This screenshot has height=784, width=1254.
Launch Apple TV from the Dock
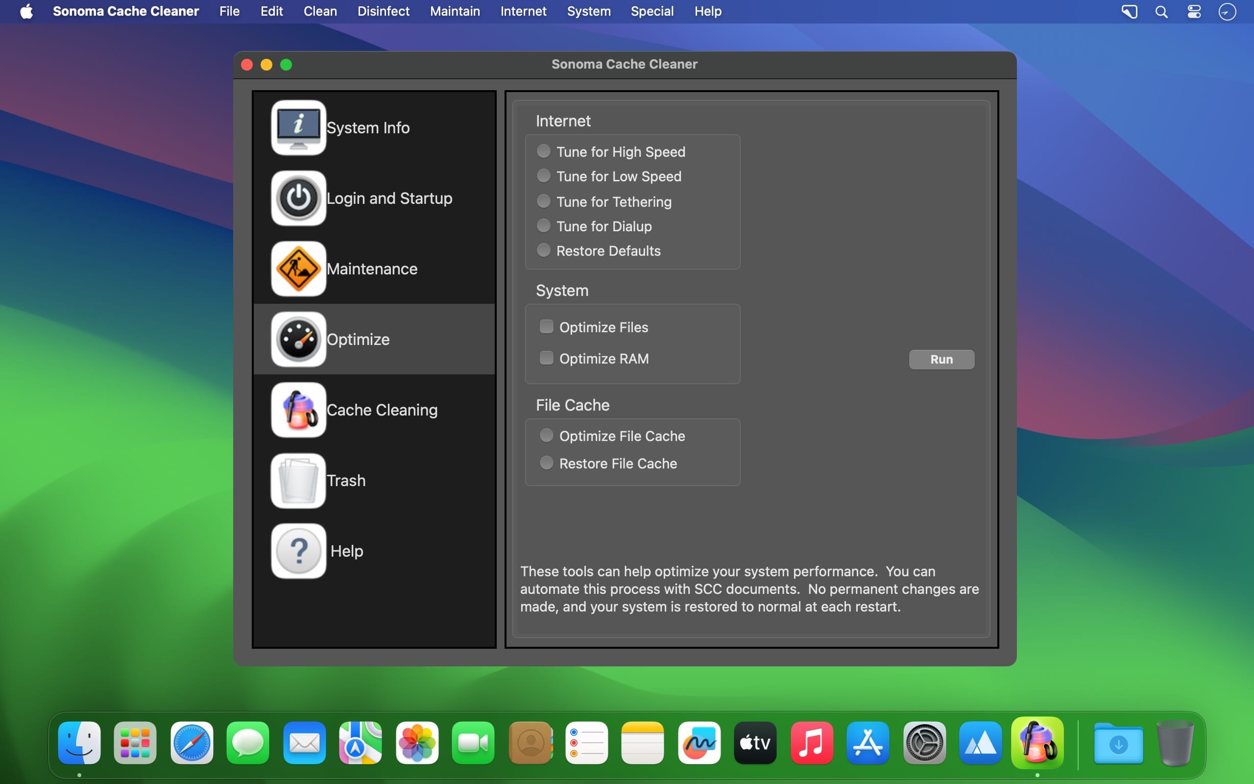coord(755,742)
